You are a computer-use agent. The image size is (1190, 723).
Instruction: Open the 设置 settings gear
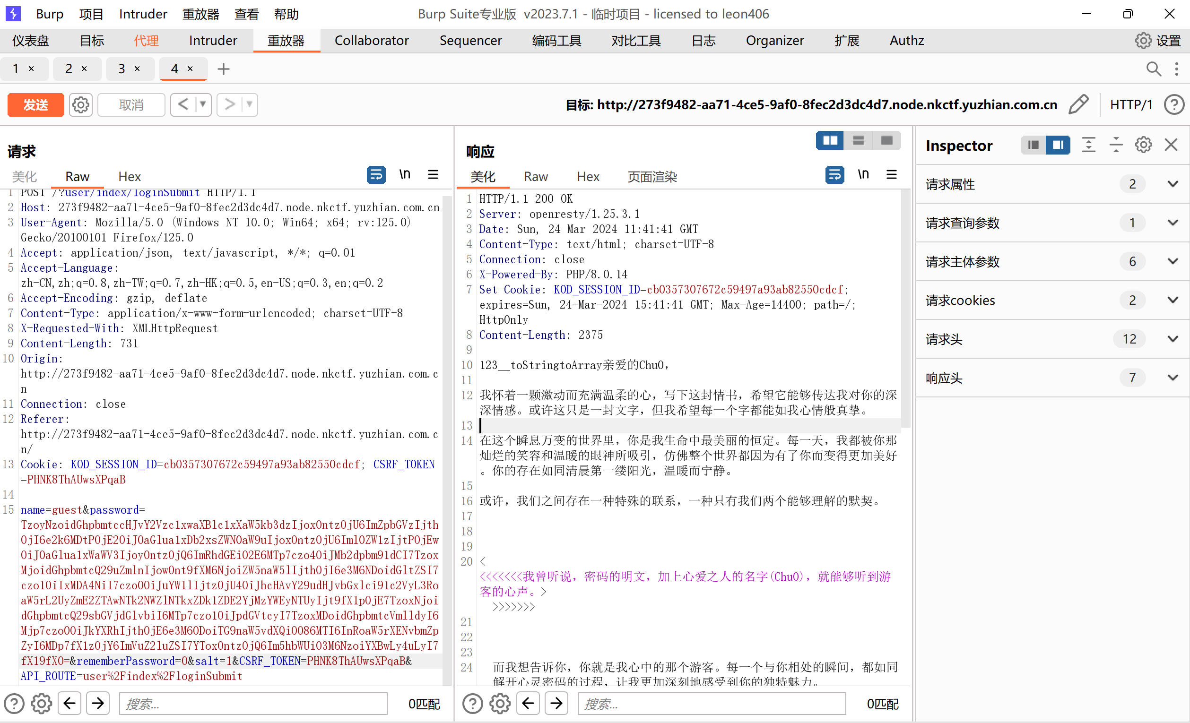(x=1158, y=41)
